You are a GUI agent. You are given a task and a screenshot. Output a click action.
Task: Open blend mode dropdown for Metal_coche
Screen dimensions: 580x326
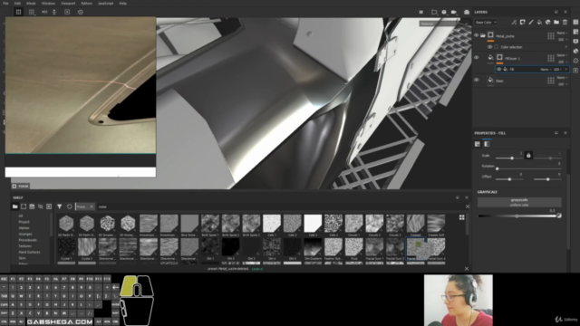coord(562,34)
